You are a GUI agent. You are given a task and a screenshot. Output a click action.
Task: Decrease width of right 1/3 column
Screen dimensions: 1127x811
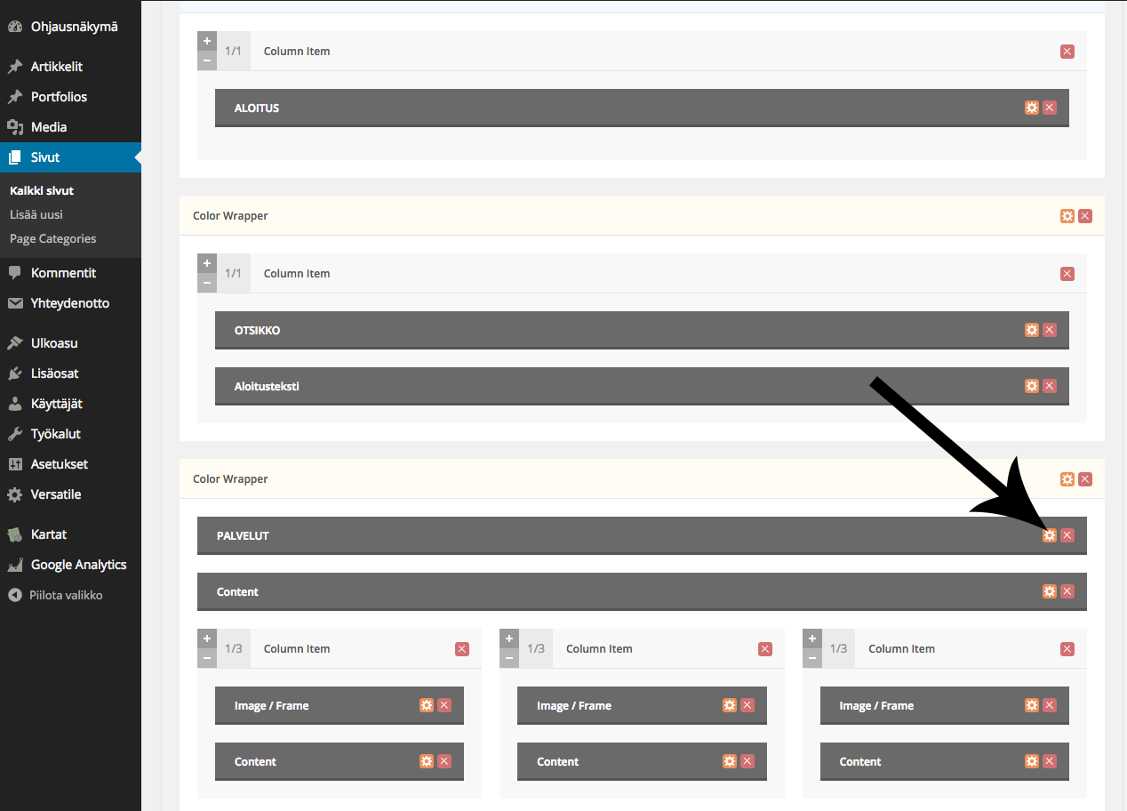tap(811, 658)
